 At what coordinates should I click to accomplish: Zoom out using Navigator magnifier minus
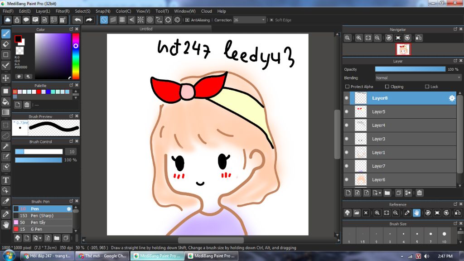pyautogui.click(x=377, y=38)
